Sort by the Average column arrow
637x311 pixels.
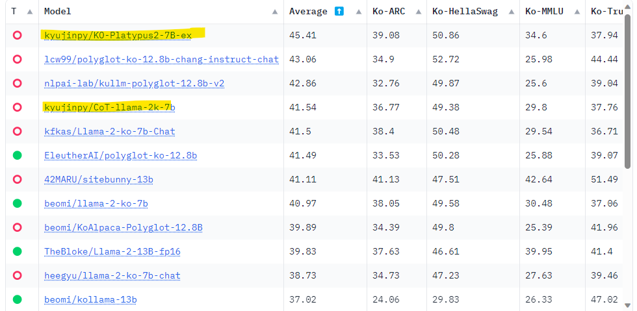359,12
